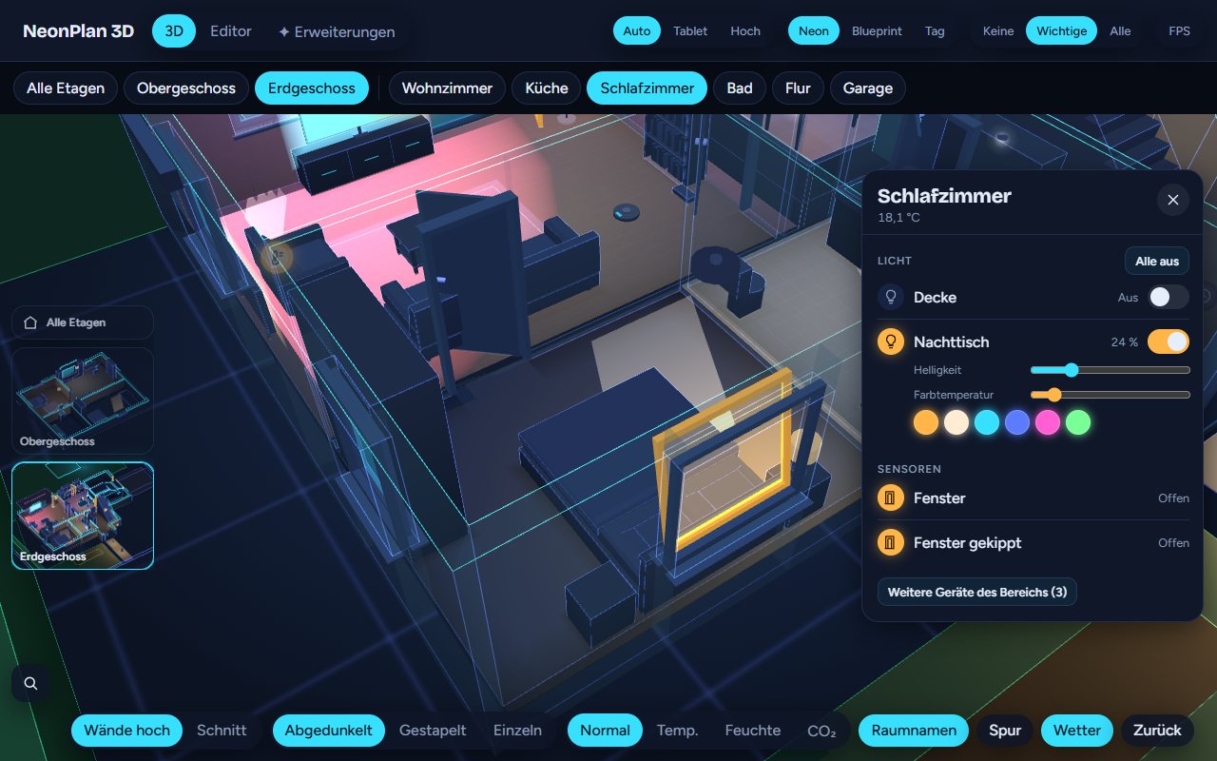Select the Blueprint theme
This screenshot has width=1217, height=761.
pyautogui.click(x=877, y=30)
